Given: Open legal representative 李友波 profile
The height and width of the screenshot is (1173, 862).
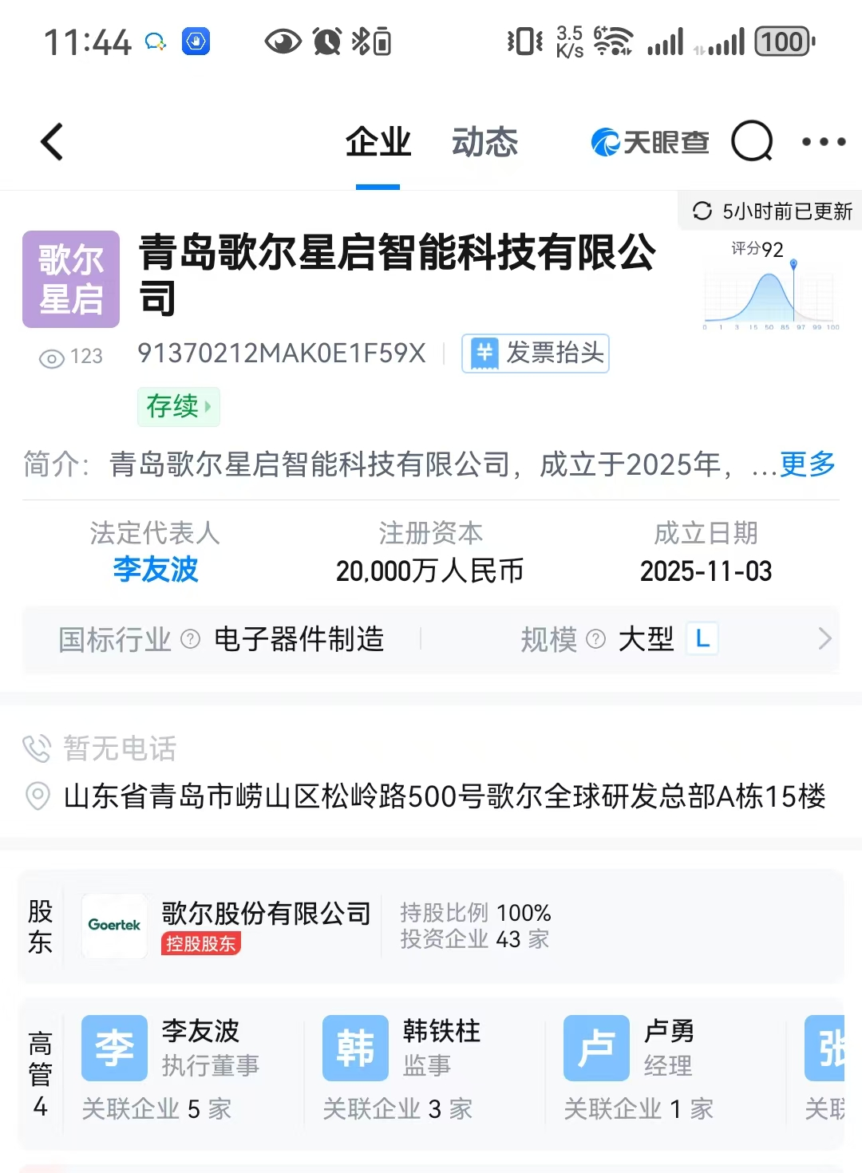Looking at the screenshot, I should (x=155, y=570).
